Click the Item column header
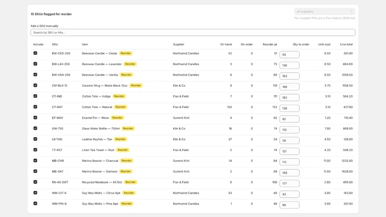 click(85, 44)
